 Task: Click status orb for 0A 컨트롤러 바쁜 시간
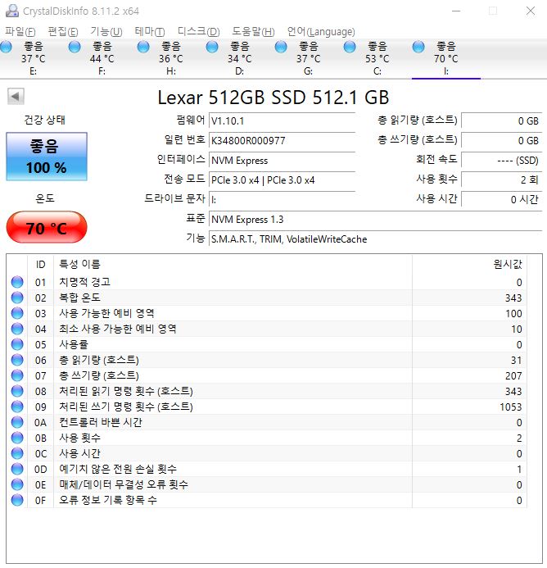pyautogui.click(x=17, y=422)
